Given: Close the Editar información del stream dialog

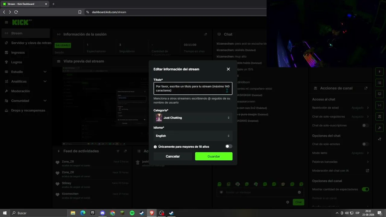Looking at the screenshot, I should (x=228, y=69).
